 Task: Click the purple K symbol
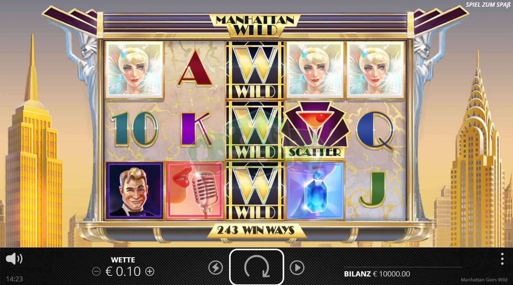(x=195, y=129)
